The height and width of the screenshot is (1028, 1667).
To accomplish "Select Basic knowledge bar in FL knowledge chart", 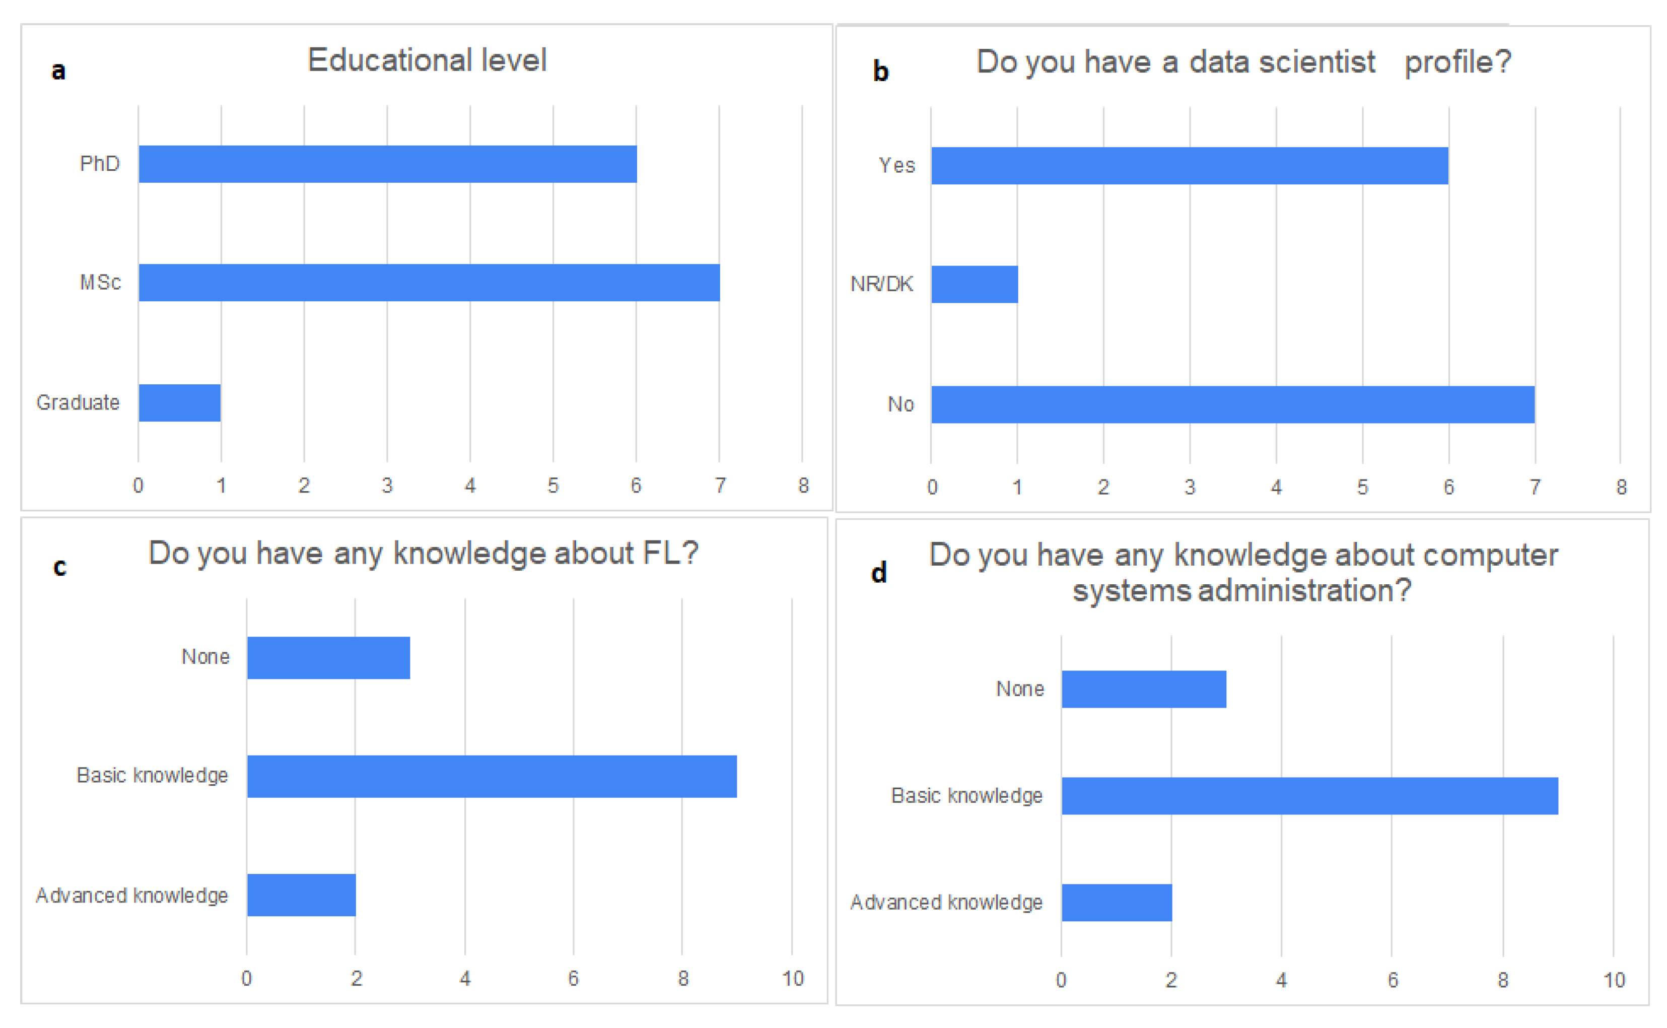I will 492,776.
